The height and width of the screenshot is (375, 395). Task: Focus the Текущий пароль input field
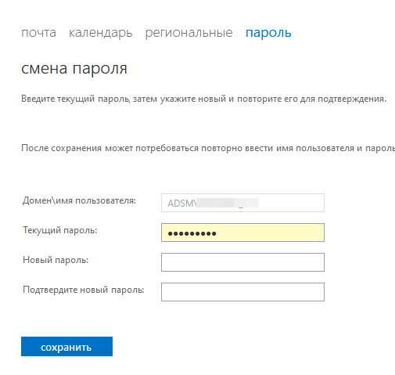tap(242, 233)
